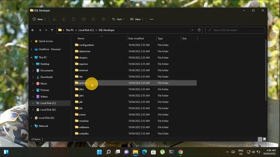This screenshot has height=157, width=280.
Task: Go up one level with Up arrow
Action: 52,30
